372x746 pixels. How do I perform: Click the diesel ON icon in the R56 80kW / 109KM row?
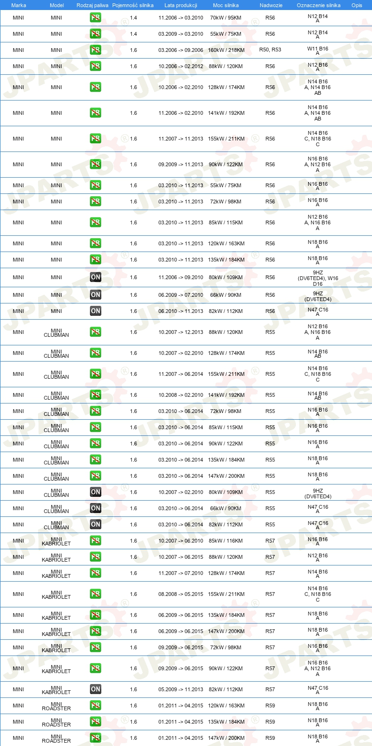pos(95,277)
